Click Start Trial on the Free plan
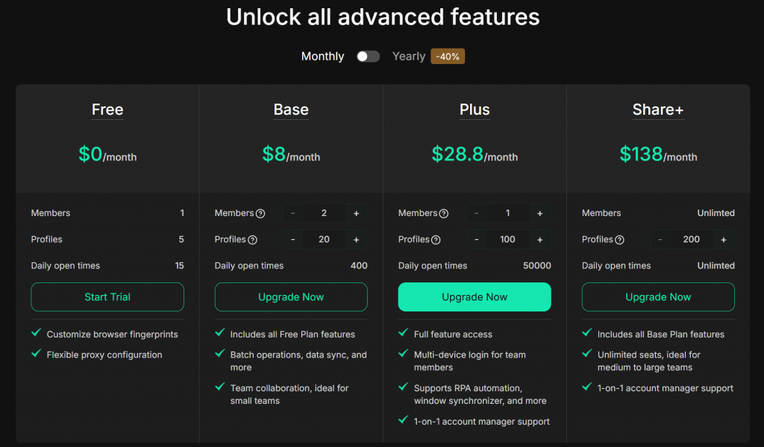 coord(107,297)
